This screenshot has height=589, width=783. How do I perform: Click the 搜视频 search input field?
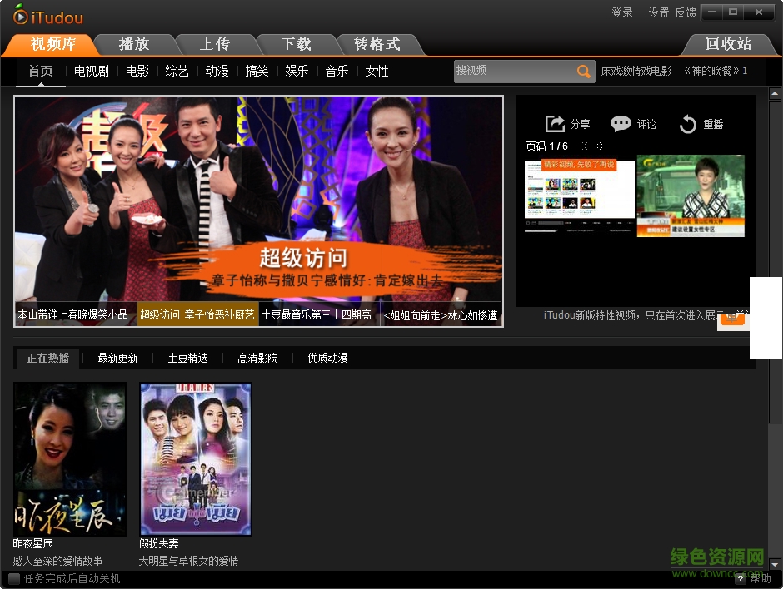[516, 72]
